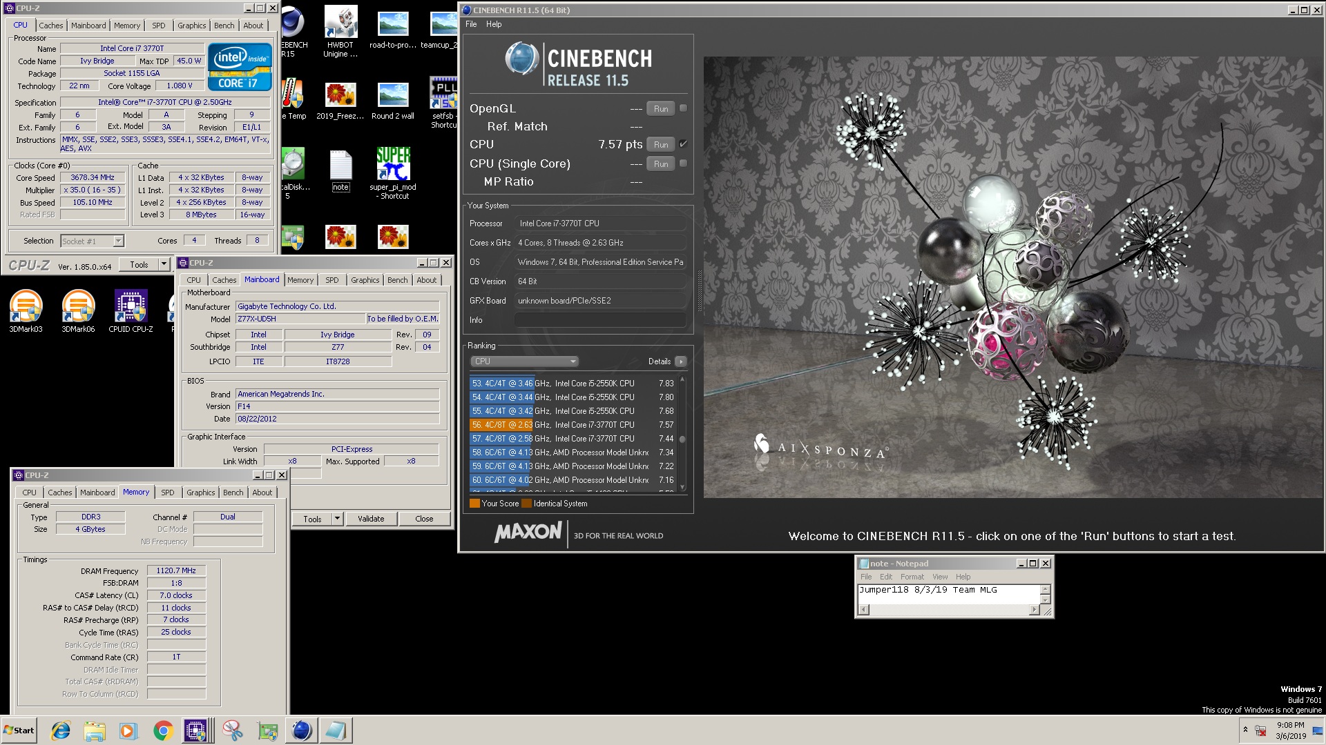Click the Notepad horizontal scrollbar right arrow
Image resolution: width=1326 pixels, height=745 pixels.
point(1034,610)
